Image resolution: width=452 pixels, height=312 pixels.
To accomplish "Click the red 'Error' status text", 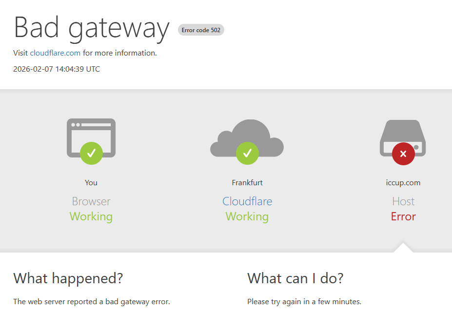I will point(403,216).
